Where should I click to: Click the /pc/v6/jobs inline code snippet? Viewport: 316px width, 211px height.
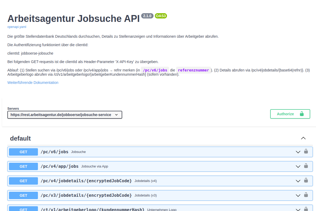tap(155, 70)
